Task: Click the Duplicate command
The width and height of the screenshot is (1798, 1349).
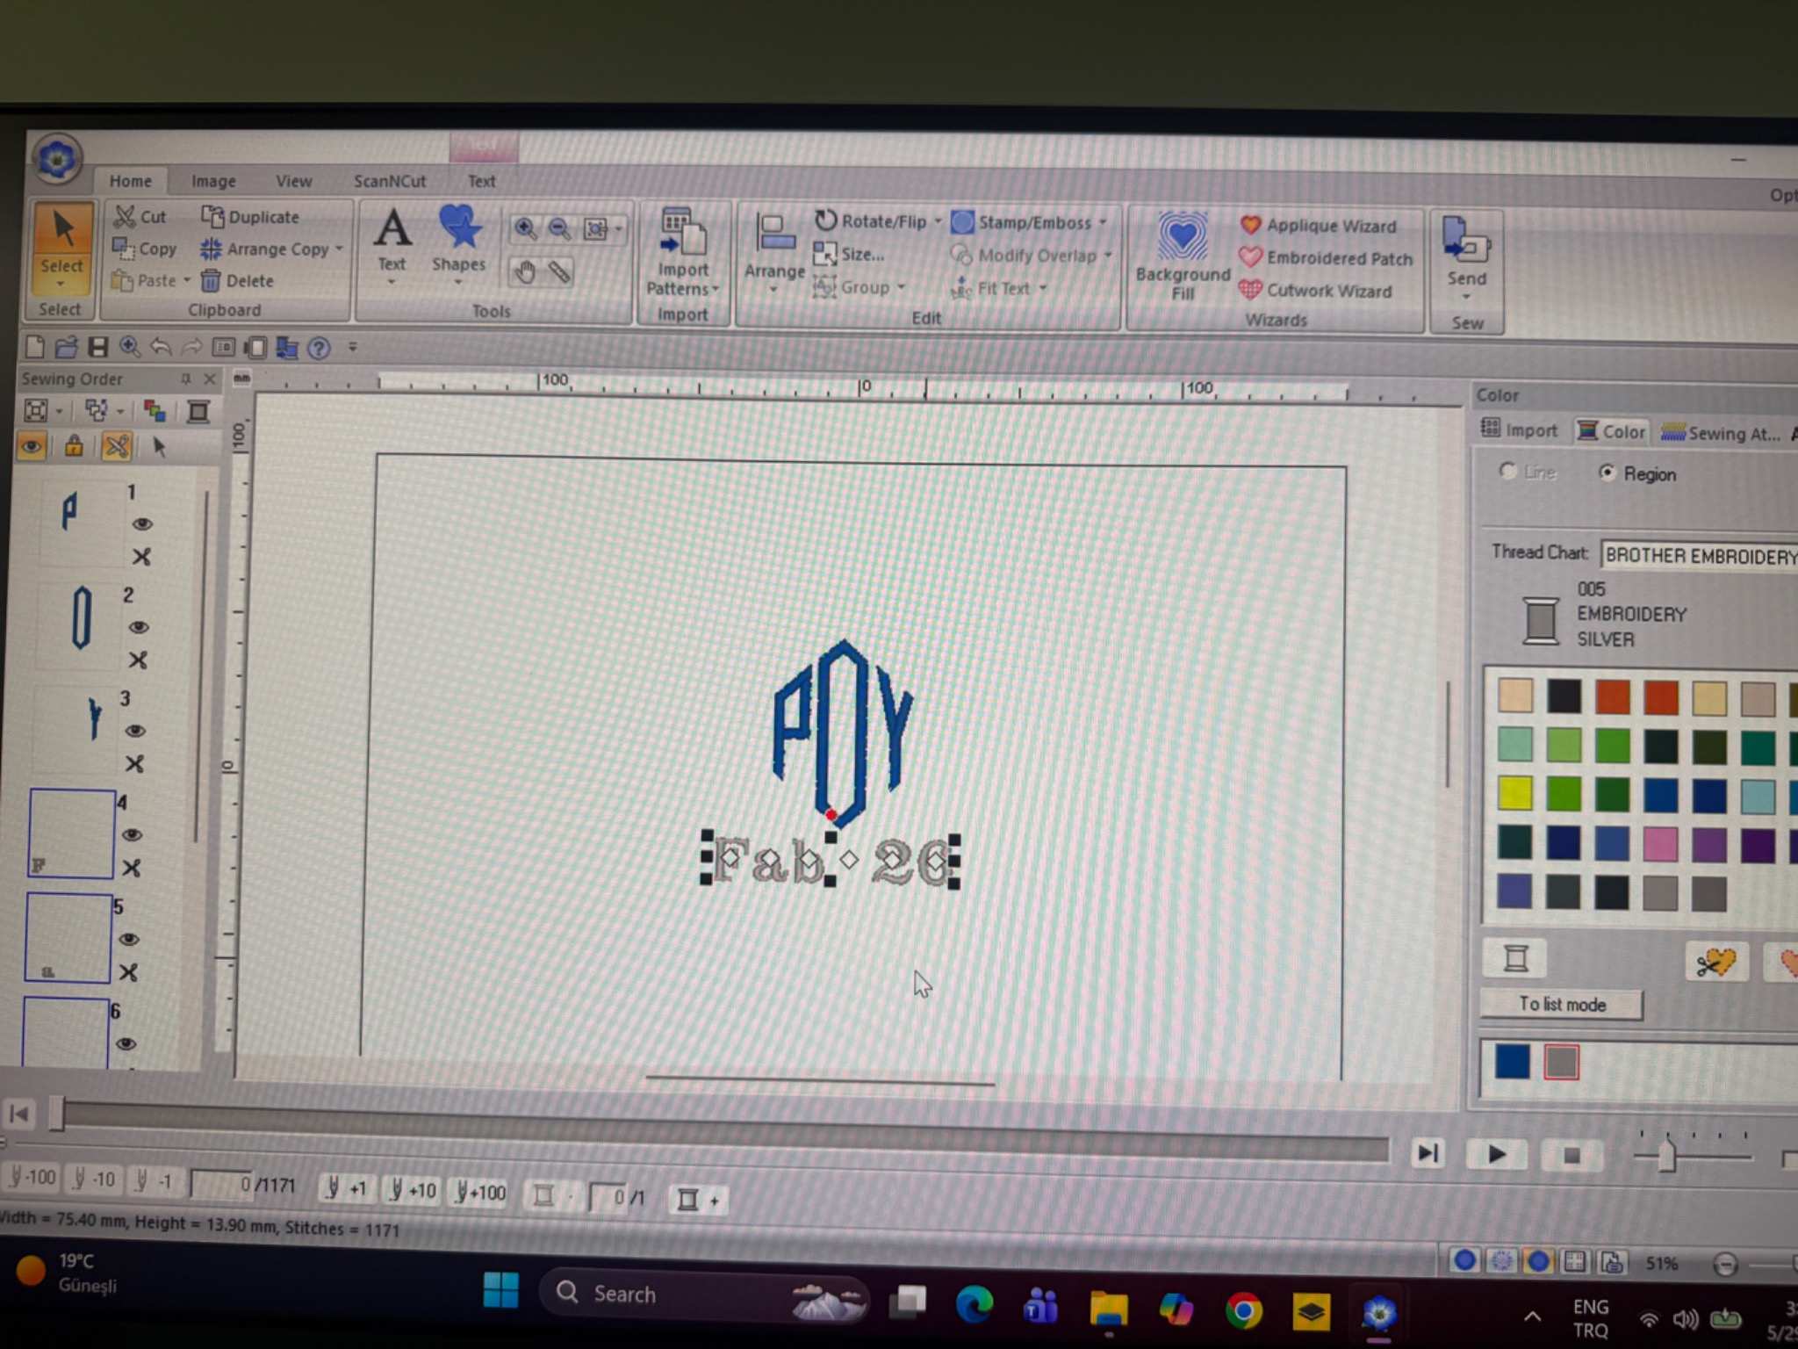Action: 250,216
